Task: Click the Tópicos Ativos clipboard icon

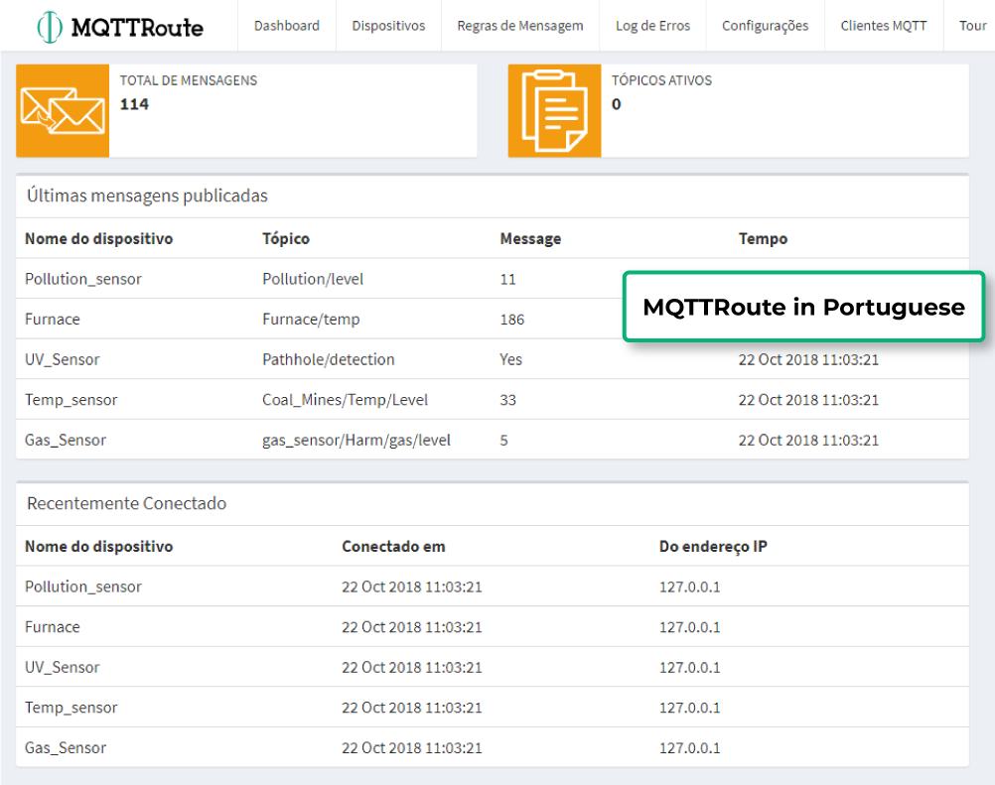Action: pos(554,110)
